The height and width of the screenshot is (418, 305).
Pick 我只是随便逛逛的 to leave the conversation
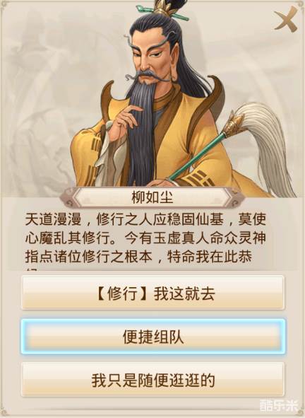point(152,380)
